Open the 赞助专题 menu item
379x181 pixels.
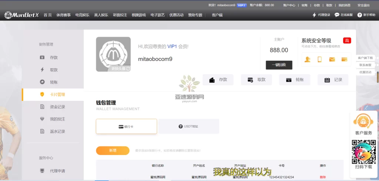(x=195, y=15)
